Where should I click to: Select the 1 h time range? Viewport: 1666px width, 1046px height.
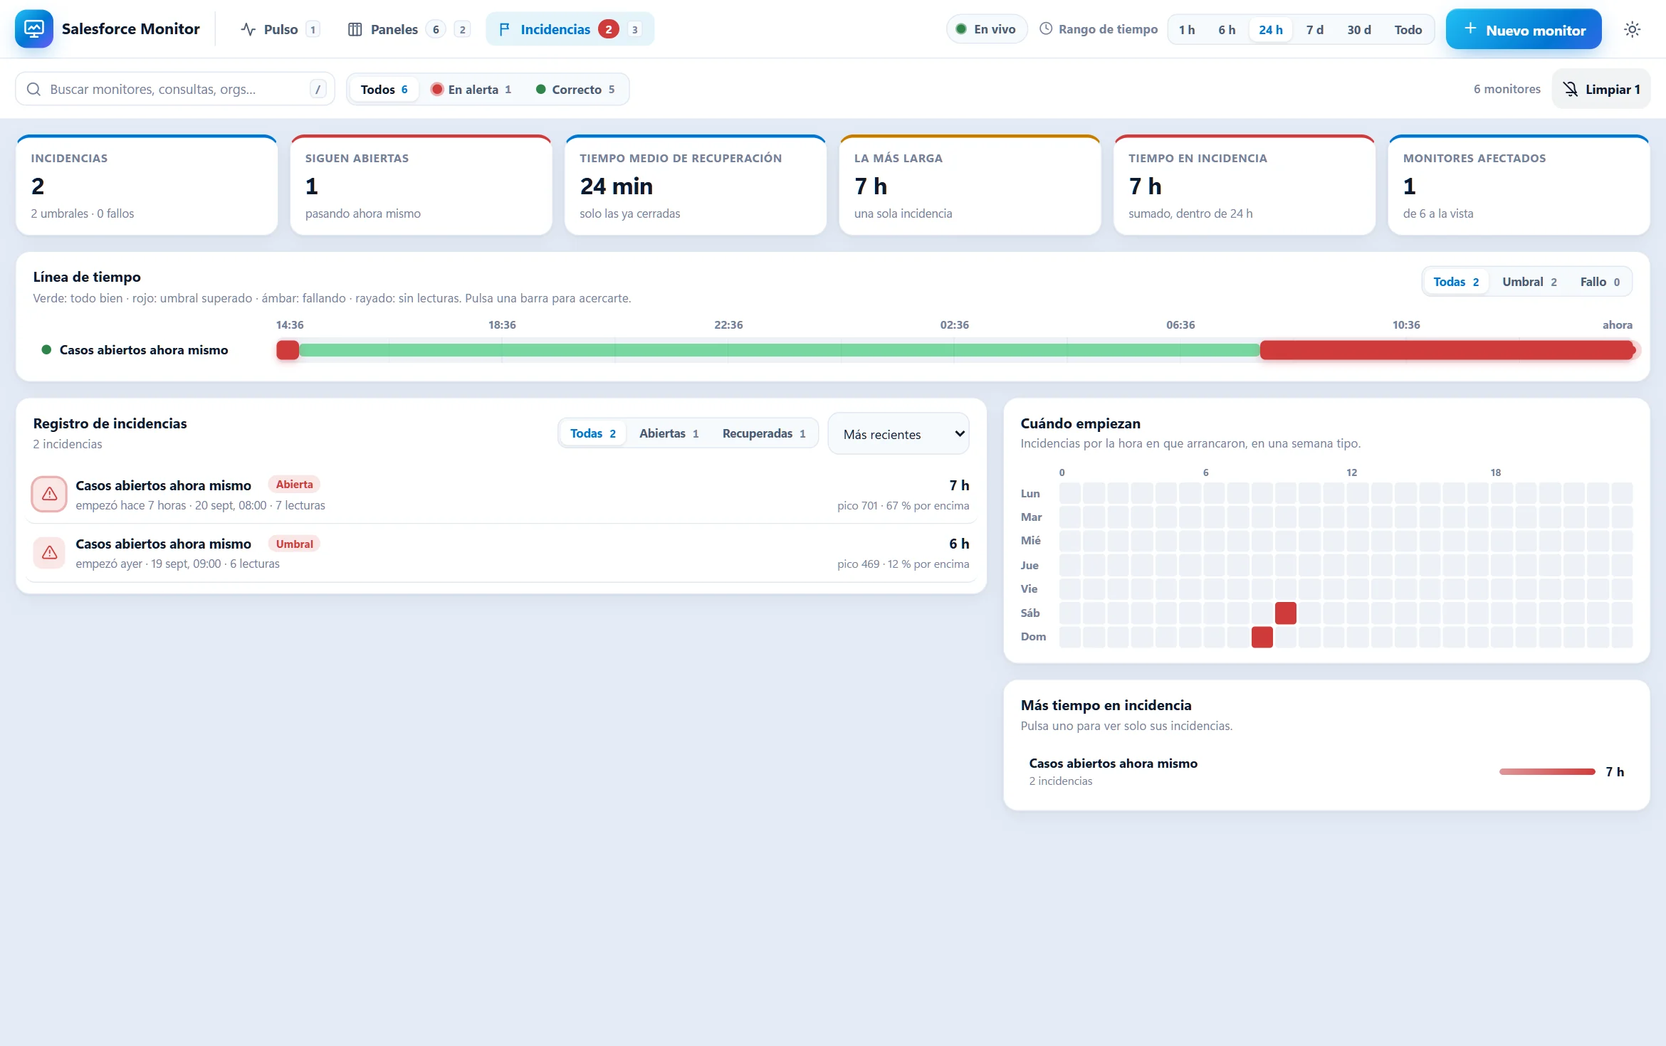(x=1186, y=30)
